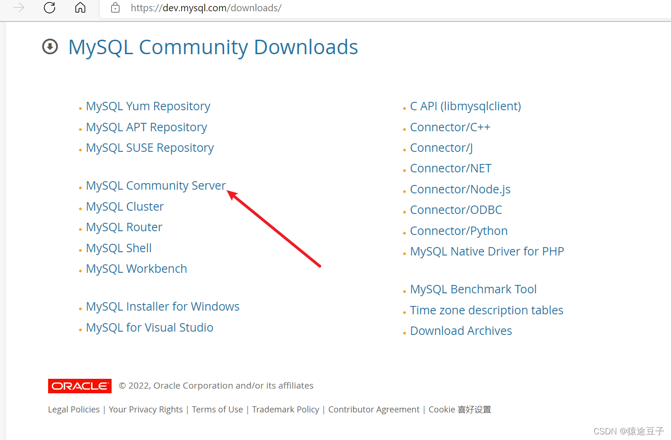Open Connector/ODBC download page
The image size is (671, 440).
pyautogui.click(x=456, y=210)
